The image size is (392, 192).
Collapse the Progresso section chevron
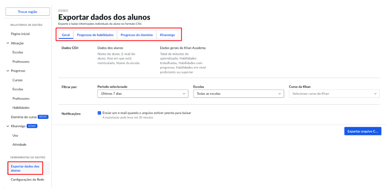point(8,71)
